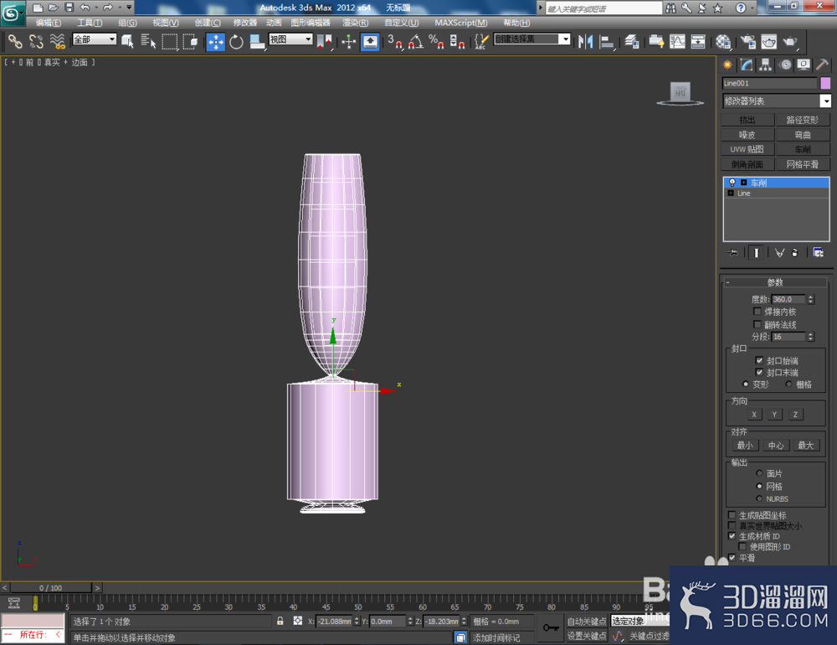This screenshot has height=645, width=837.
Task: Click the 挤出 modifier button
Action: (747, 120)
